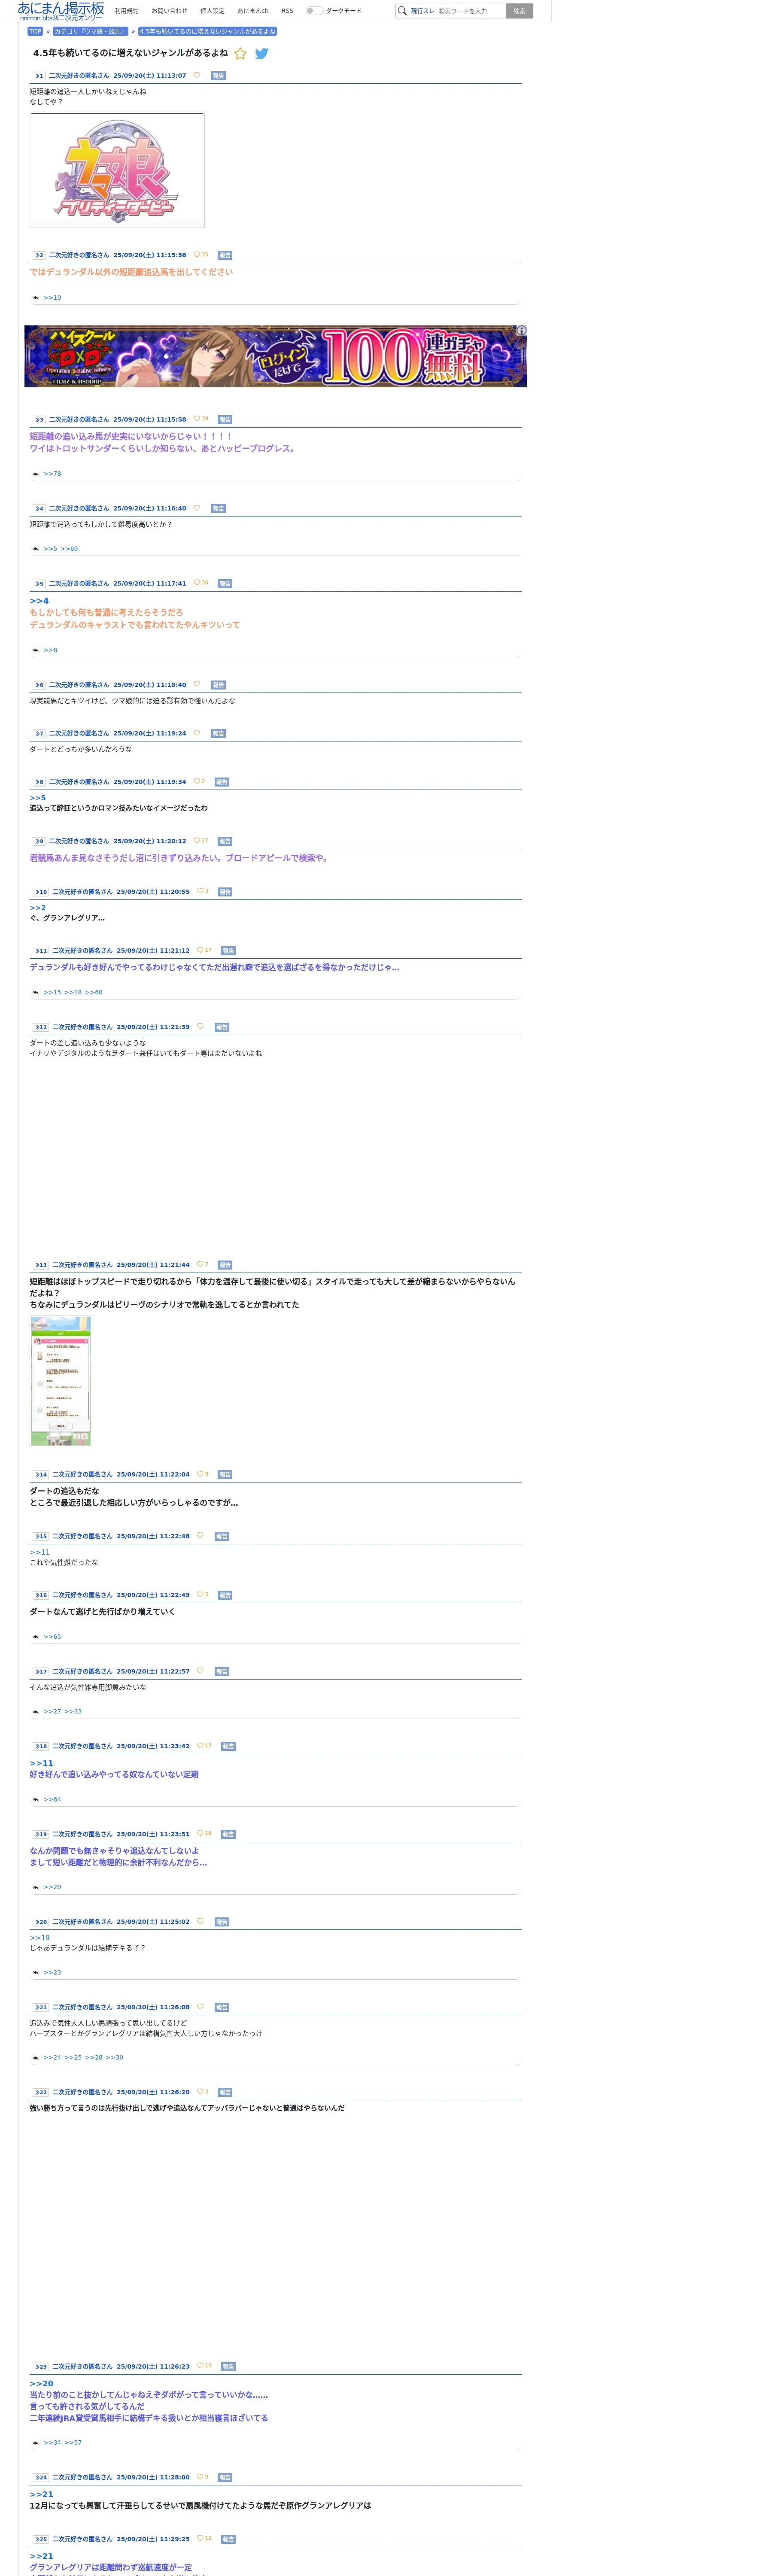Follow the >>10 reply link under post 2
Screen dimensions: 778x2576
click(x=52, y=298)
